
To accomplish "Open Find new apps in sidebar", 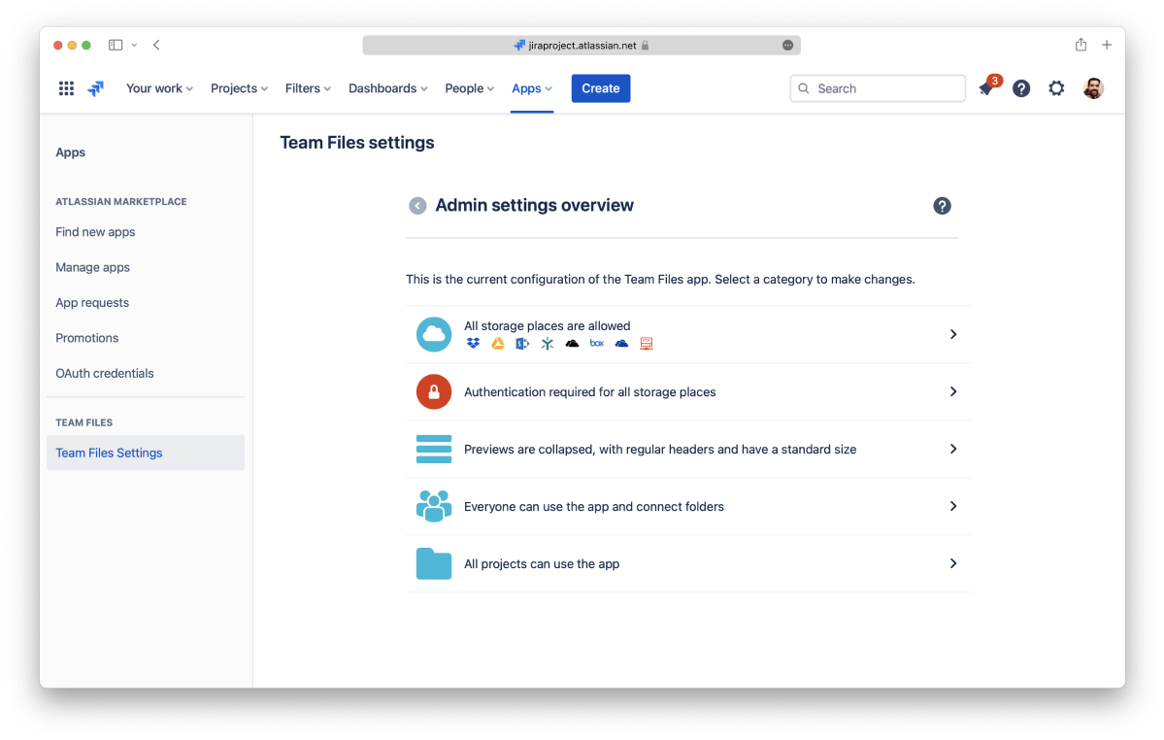I will pos(96,232).
